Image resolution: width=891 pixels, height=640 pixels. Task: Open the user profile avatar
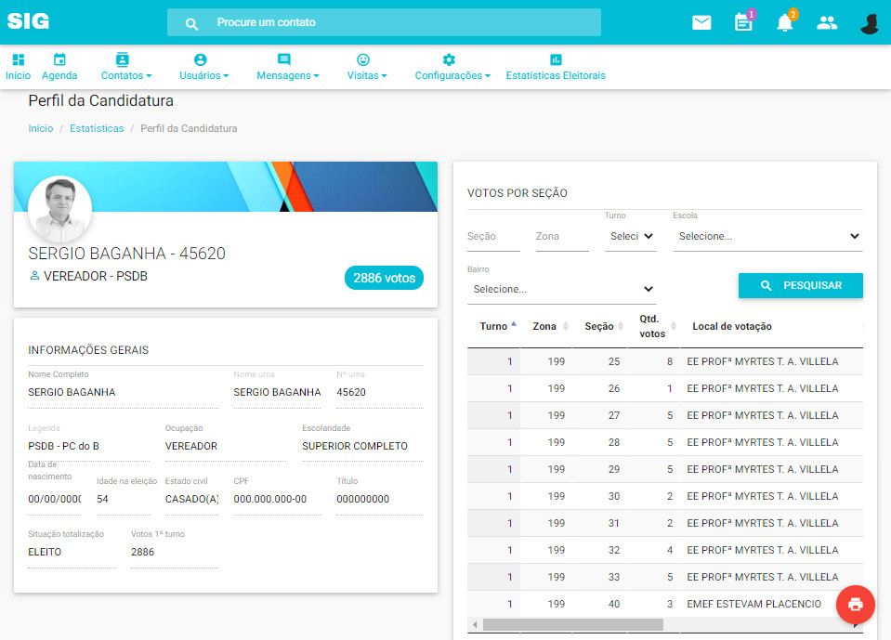(870, 22)
